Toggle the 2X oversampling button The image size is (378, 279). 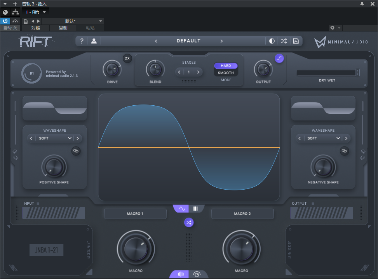pyautogui.click(x=127, y=58)
